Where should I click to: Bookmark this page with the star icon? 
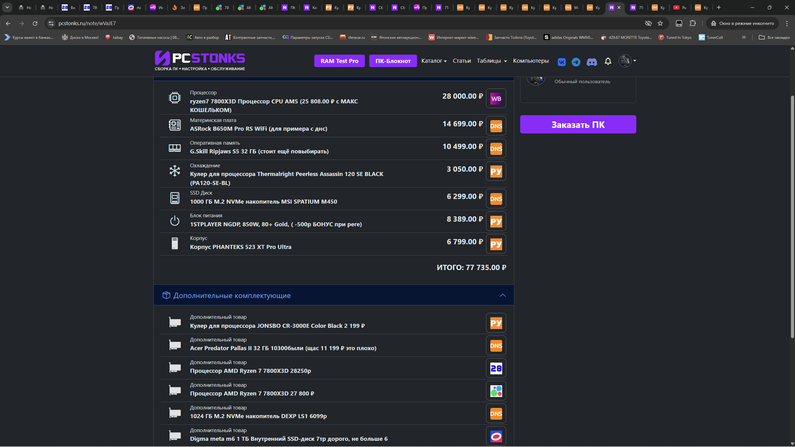tap(660, 23)
